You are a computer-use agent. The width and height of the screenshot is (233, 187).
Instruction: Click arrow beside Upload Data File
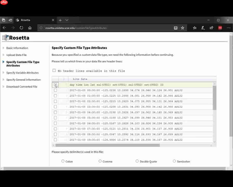point(3,55)
